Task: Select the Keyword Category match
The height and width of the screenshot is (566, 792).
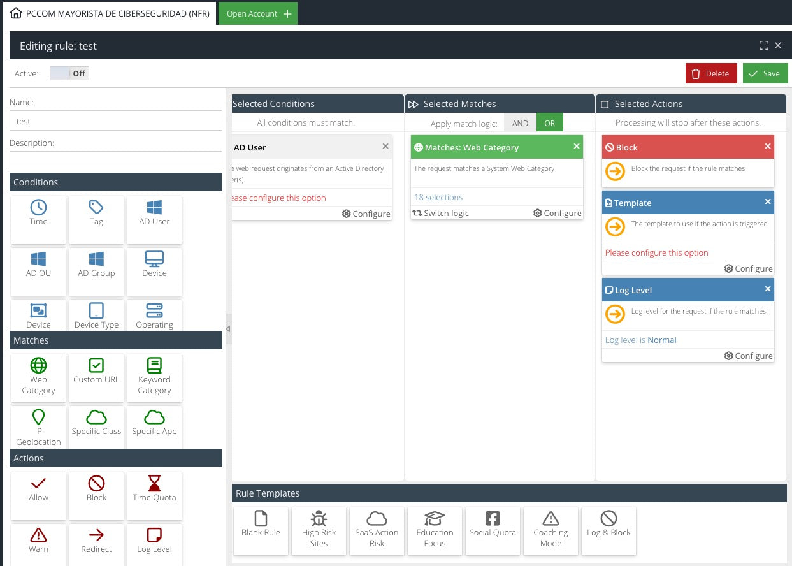Action: point(154,376)
